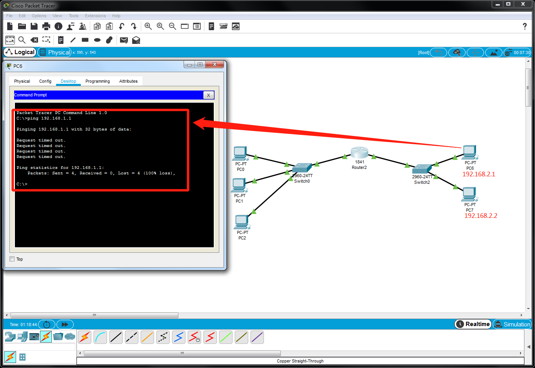The height and width of the screenshot is (368, 535).
Task: Select the Draw Ellipse tool
Action: 97,40
